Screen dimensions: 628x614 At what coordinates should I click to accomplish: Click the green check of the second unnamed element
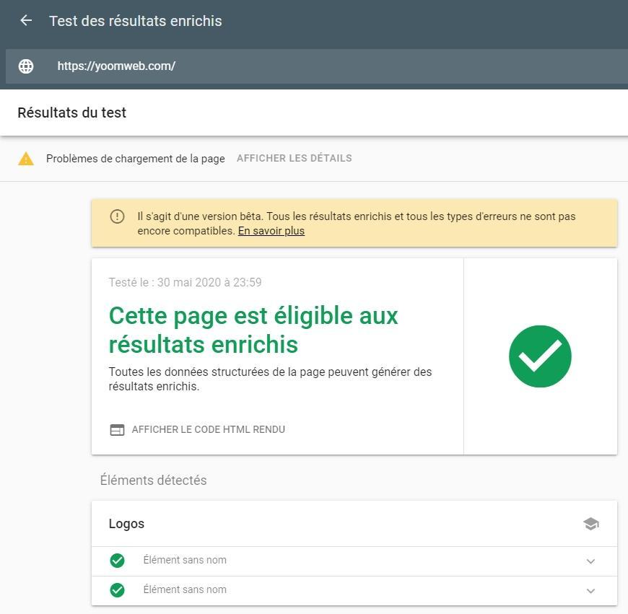pyautogui.click(x=117, y=590)
